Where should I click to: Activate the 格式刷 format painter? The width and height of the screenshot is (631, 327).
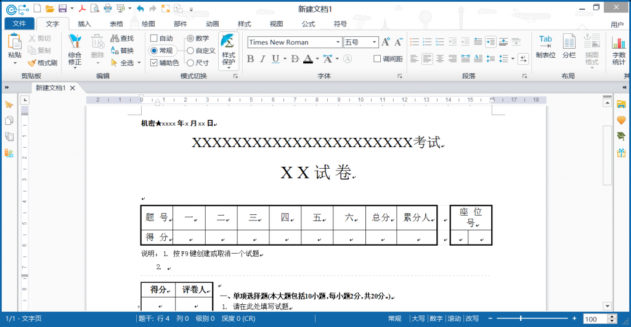coord(43,63)
